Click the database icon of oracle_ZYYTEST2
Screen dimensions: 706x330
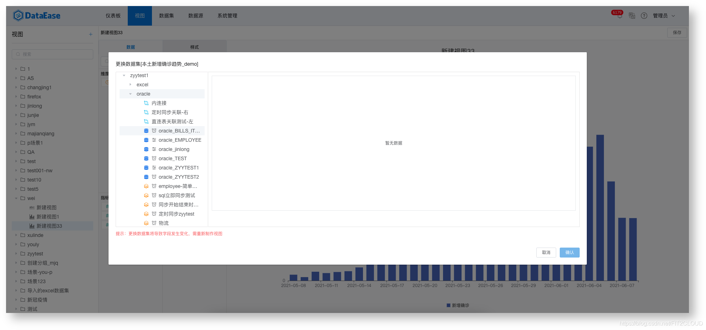click(146, 177)
